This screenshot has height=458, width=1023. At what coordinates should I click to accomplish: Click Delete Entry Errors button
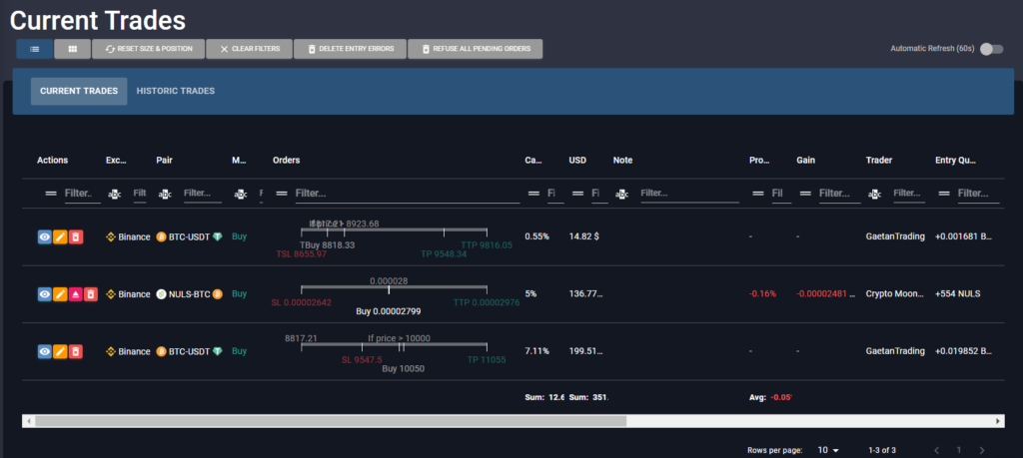350,49
